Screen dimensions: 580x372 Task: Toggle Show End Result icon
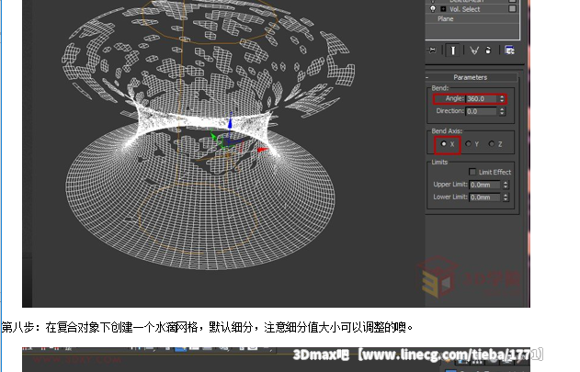pyautogui.click(x=452, y=51)
